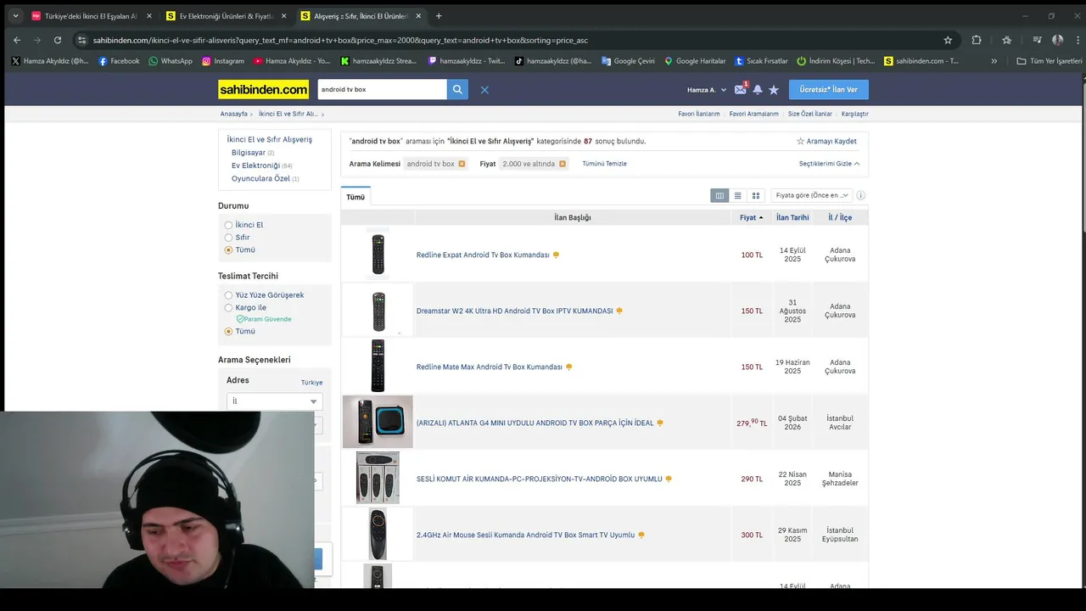1086x611 pixels.
Task: Select 'Tümü' radio under Teslimat Tercihi
Action: click(x=228, y=332)
